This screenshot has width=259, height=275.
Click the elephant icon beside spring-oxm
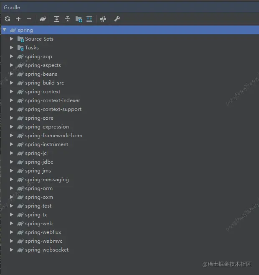pos(20,197)
